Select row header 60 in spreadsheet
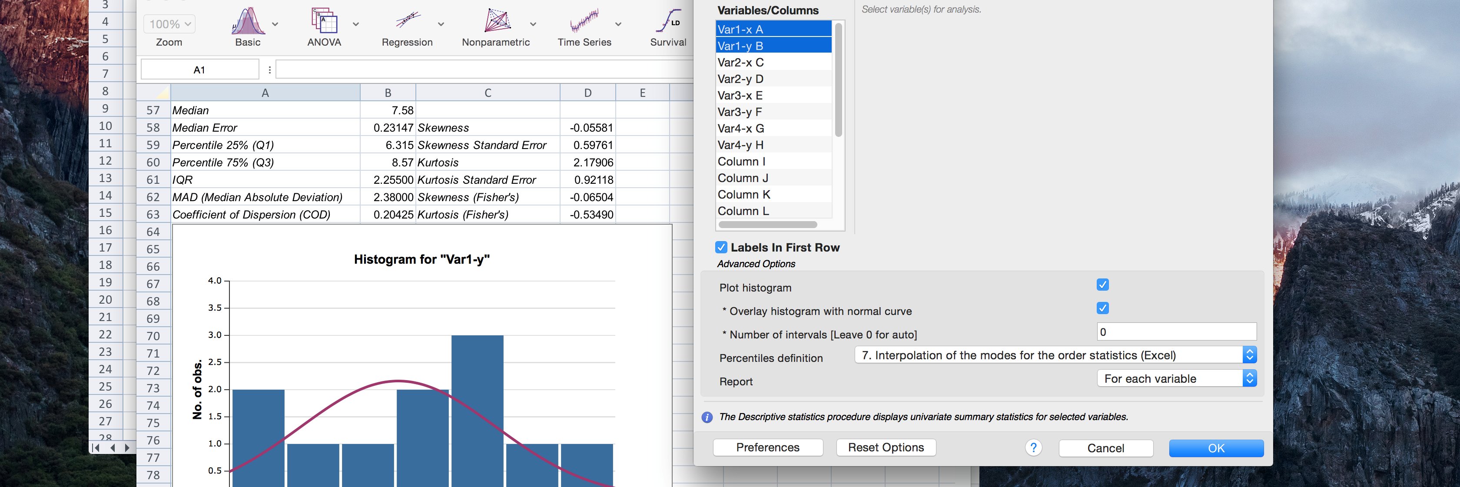Viewport: 1460px width, 487px height. click(x=153, y=162)
